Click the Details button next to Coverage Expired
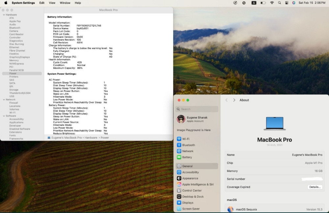The width and height of the screenshot is (329, 213). (315, 187)
